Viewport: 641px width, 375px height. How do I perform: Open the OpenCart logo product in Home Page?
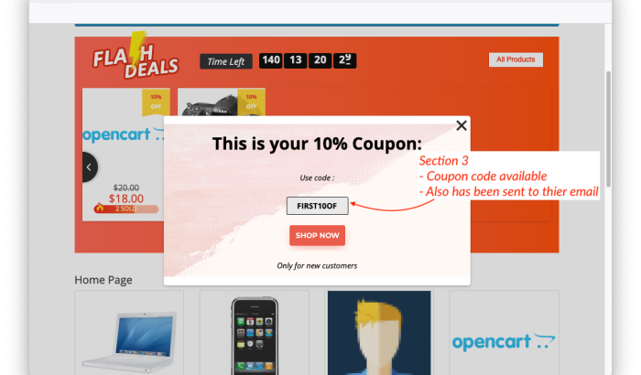504,333
